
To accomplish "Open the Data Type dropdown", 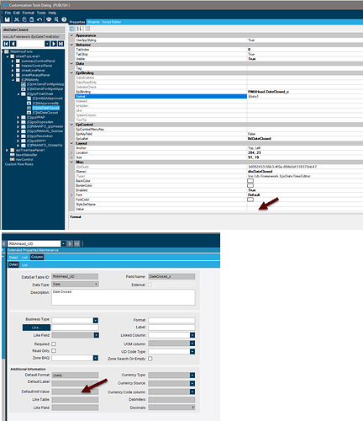I will (x=96, y=285).
